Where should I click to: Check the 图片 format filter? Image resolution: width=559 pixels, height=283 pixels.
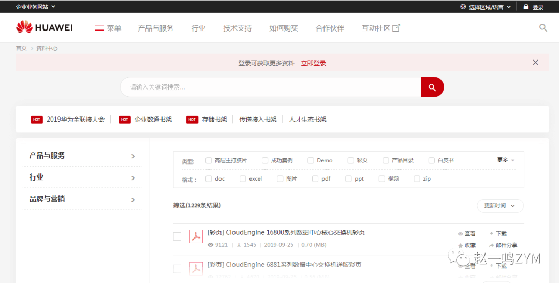point(280,178)
